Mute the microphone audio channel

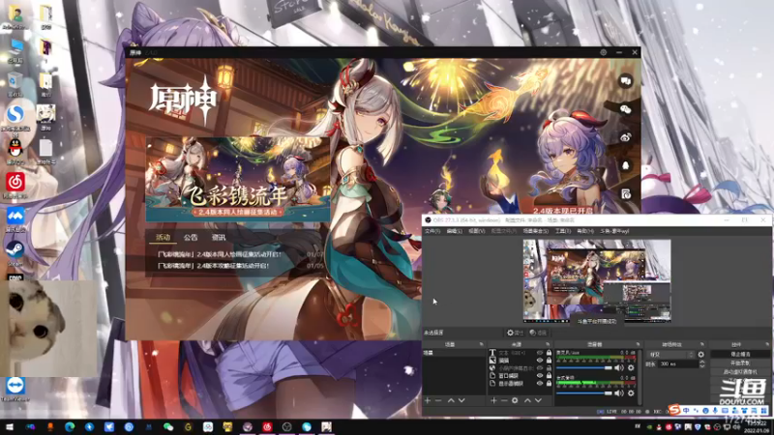tap(619, 368)
